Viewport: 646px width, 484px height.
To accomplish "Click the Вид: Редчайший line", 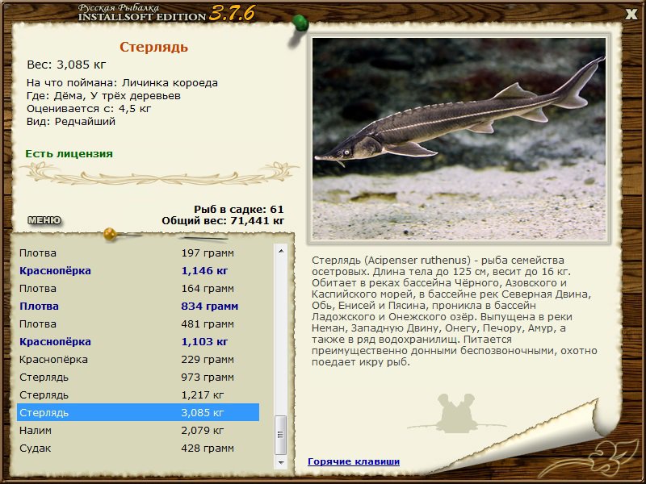I will click(71, 122).
